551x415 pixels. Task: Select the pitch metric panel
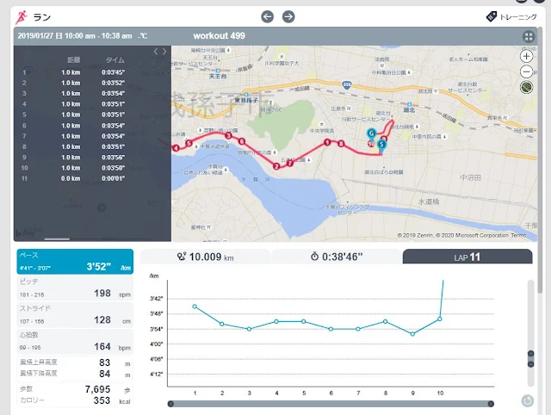75,288
